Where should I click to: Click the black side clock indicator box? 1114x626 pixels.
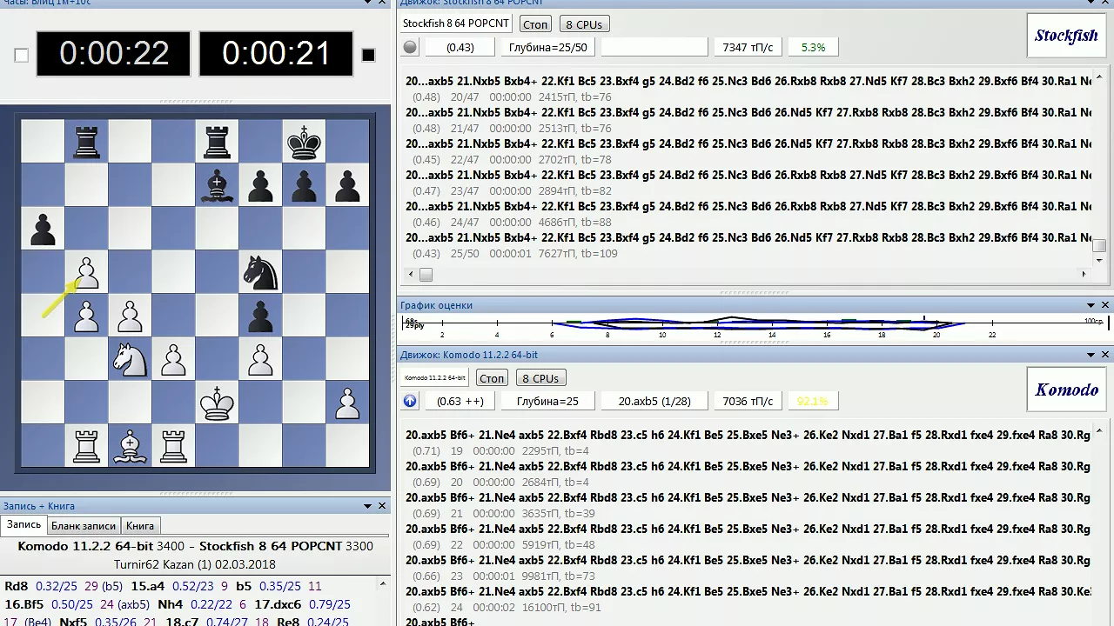point(368,55)
